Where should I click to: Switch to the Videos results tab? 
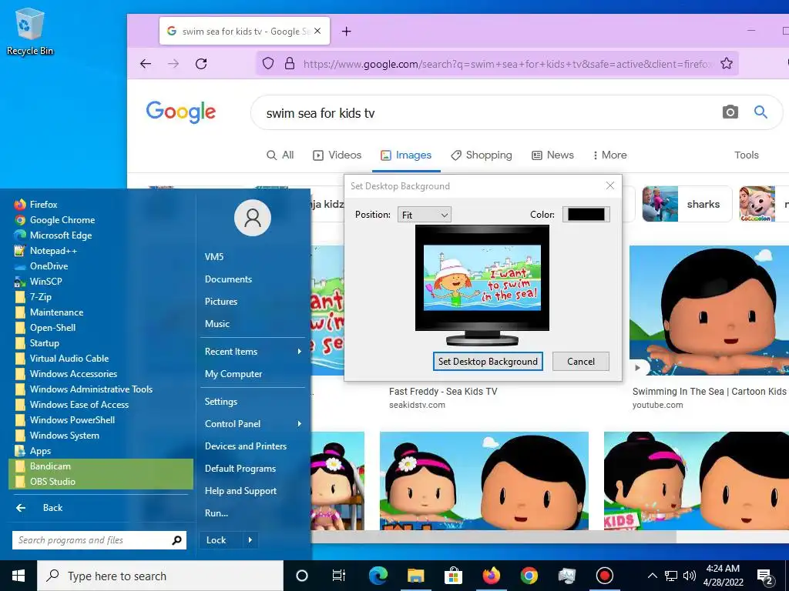337,155
